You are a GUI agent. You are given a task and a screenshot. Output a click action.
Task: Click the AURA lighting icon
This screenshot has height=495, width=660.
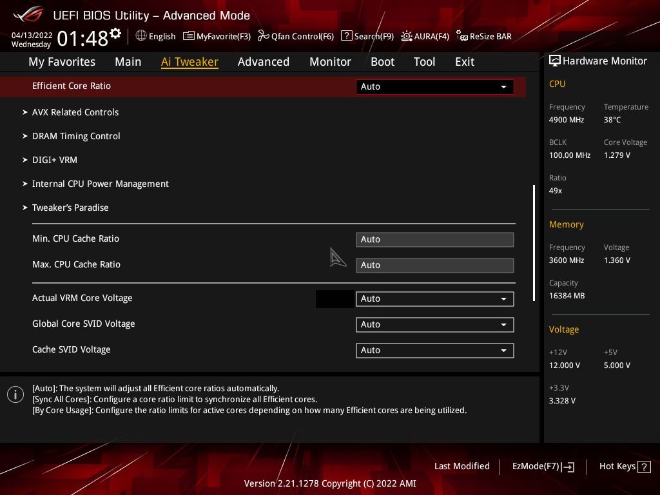coord(406,36)
